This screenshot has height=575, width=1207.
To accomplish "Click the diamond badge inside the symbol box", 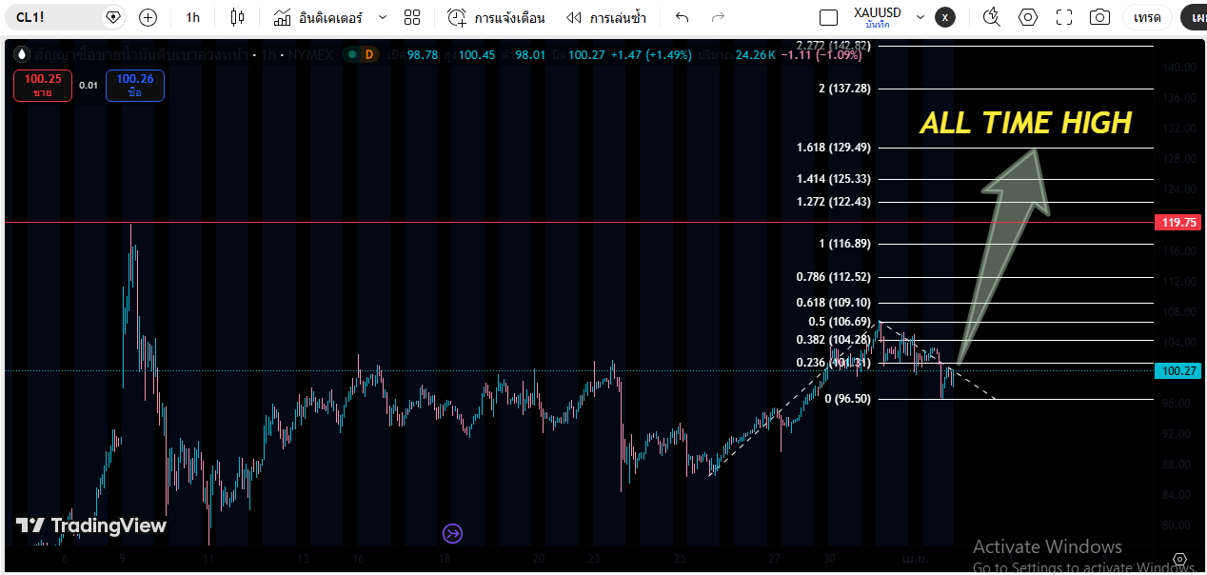I will 113,17.
